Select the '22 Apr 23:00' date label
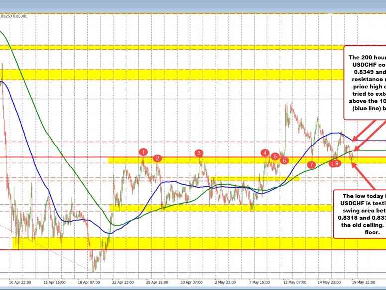This screenshot has height=290, width=386. coord(123,282)
